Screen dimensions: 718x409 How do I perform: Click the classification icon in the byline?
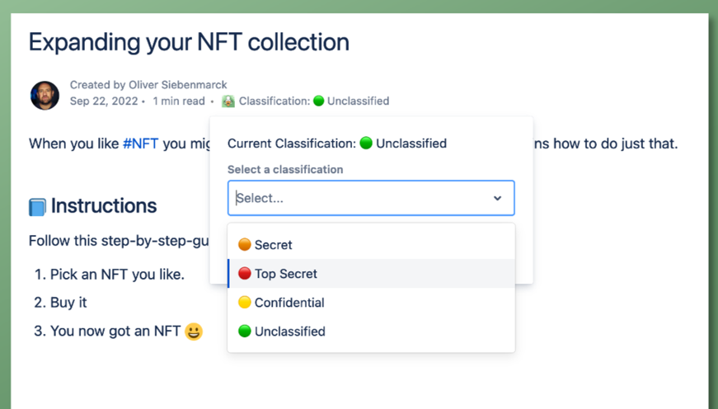(228, 101)
